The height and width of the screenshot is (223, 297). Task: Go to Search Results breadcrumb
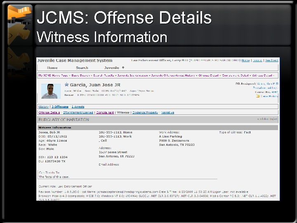point(104,75)
